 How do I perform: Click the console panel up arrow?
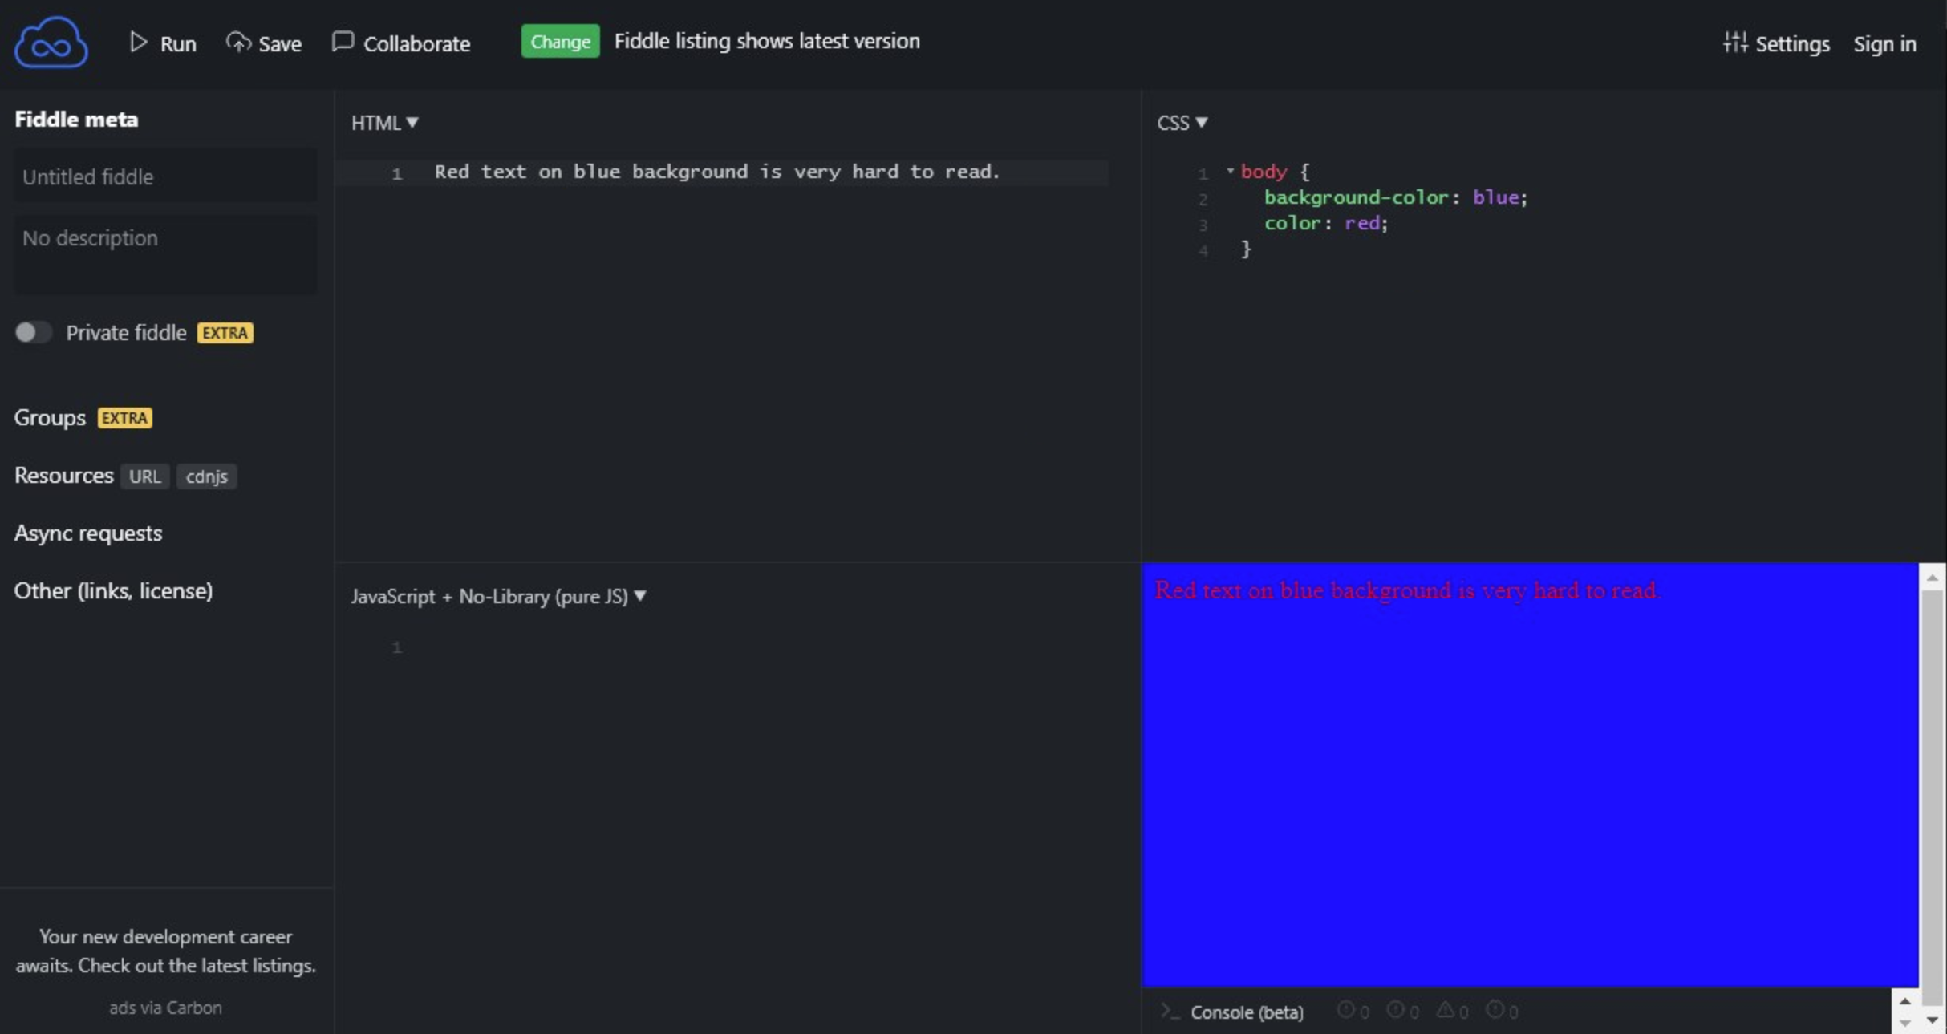pyautogui.click(x=1905, y=1001)
